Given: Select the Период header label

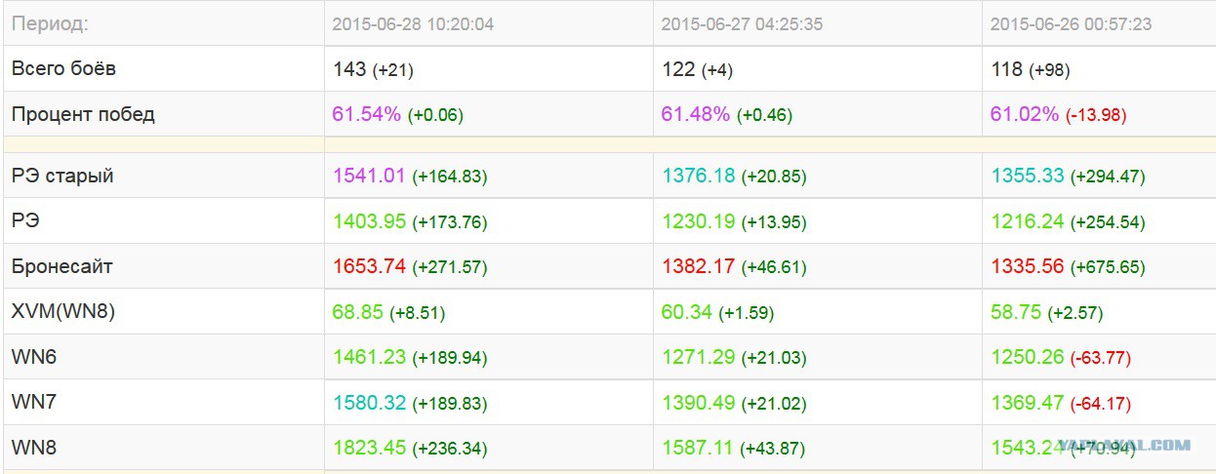Looking at the screenshot, I should tap(50, 24).
